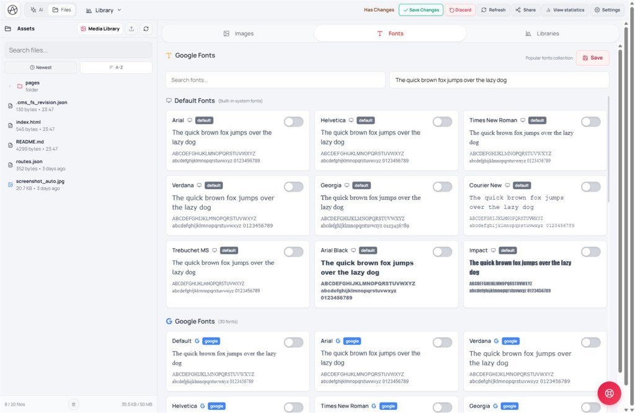Click the Default Fonts section monitor icon
This screenshot has width=635, height=413.
coord(169,100)
